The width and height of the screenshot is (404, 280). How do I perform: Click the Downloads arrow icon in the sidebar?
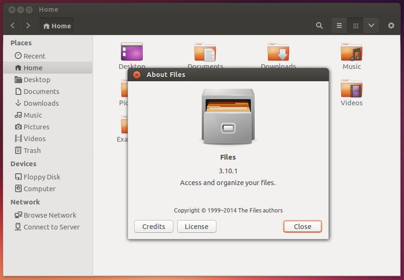pos(18,103)
